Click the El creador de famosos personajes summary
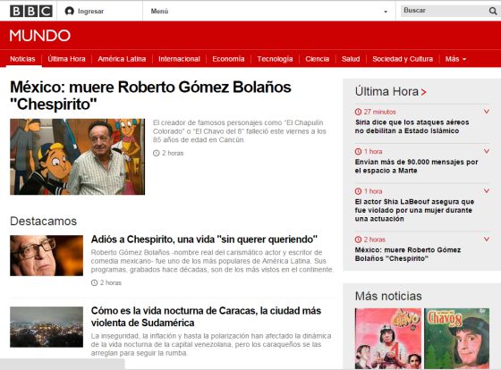This screenshot has height=370, width=501. coord(240,131)
